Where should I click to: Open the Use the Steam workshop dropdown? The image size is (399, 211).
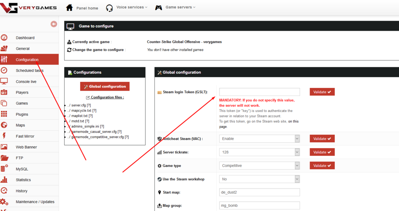coord(259,179)
